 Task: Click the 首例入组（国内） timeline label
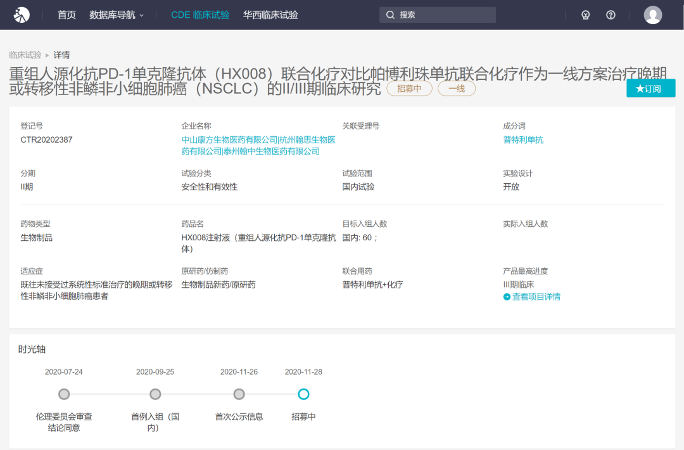155,422
